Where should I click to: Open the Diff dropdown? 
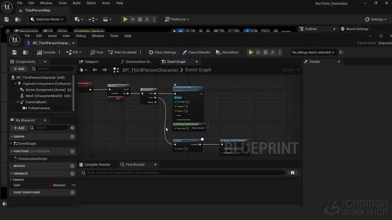click(x=74, y=52)
